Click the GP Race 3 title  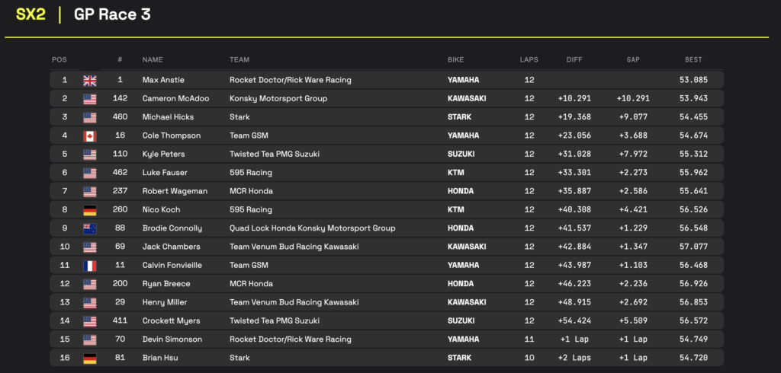112,14
